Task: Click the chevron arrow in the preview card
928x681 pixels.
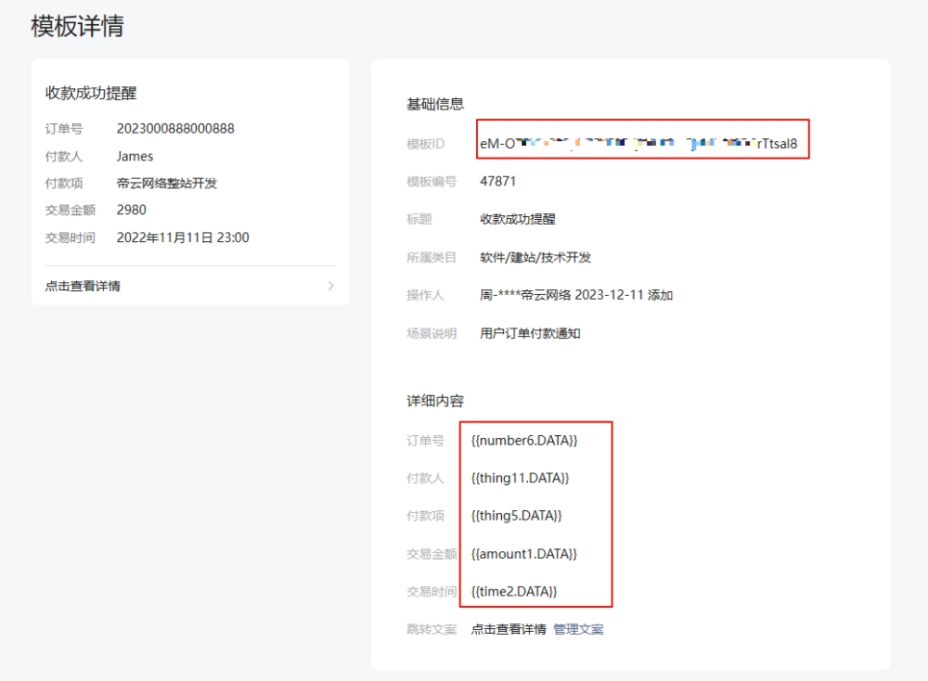Action: click(331, 286)
